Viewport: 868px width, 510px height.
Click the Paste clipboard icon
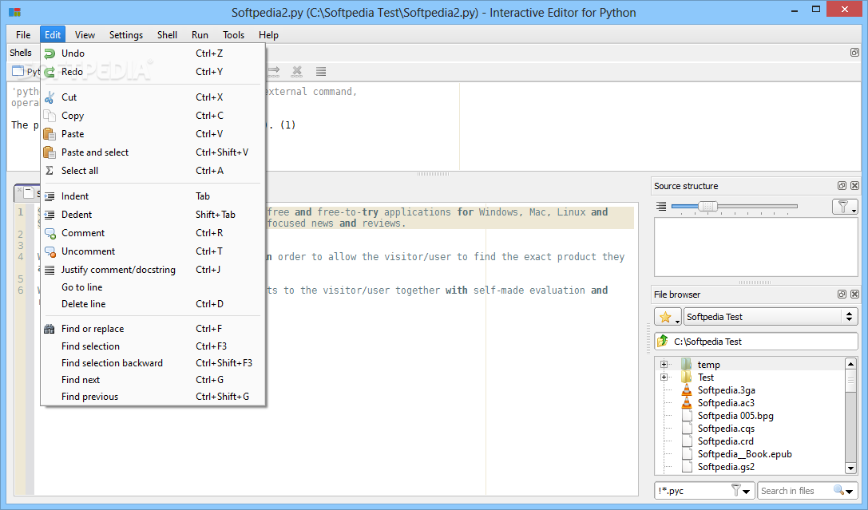(50, 134)
